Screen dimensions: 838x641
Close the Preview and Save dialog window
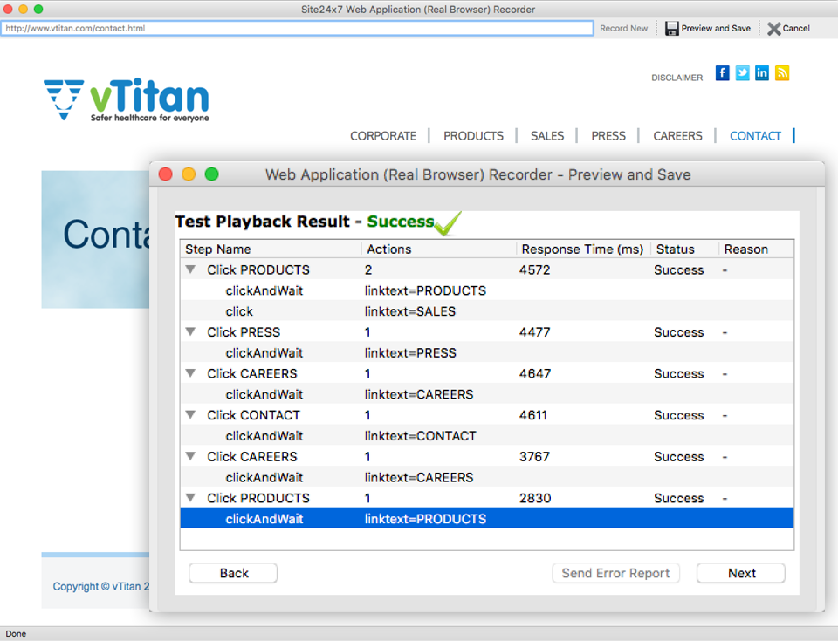point(166,174)
